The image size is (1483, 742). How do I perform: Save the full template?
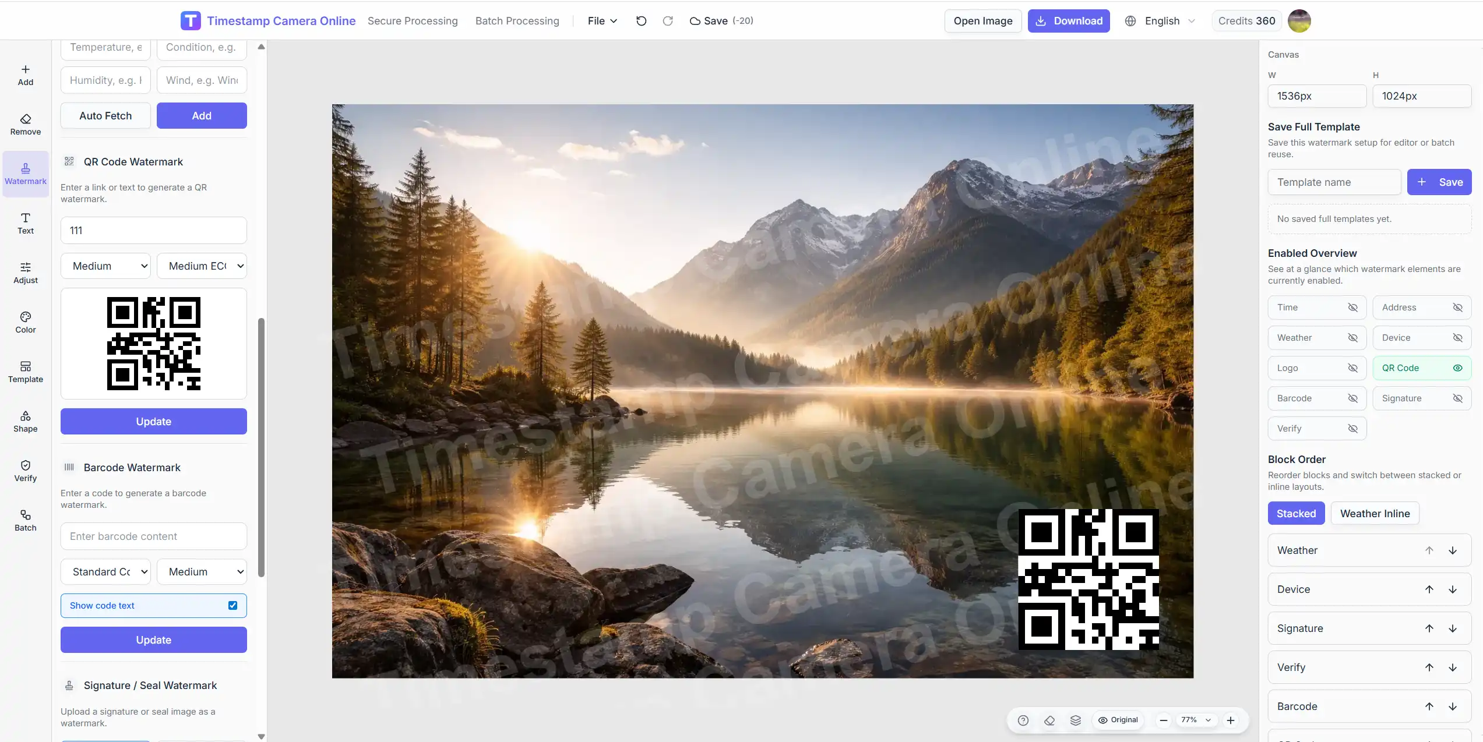tap(1439, 182)
